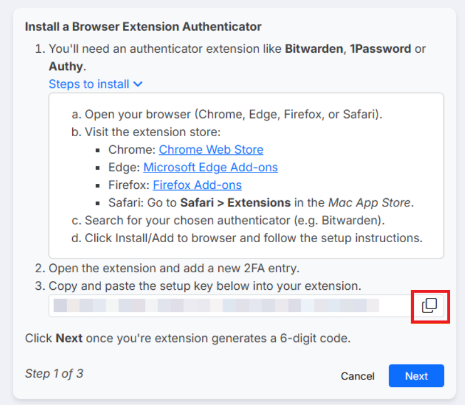Toggle the "Steps to install" link text
The height and width of the screenshot is (405, 465).
pos(89,84)
